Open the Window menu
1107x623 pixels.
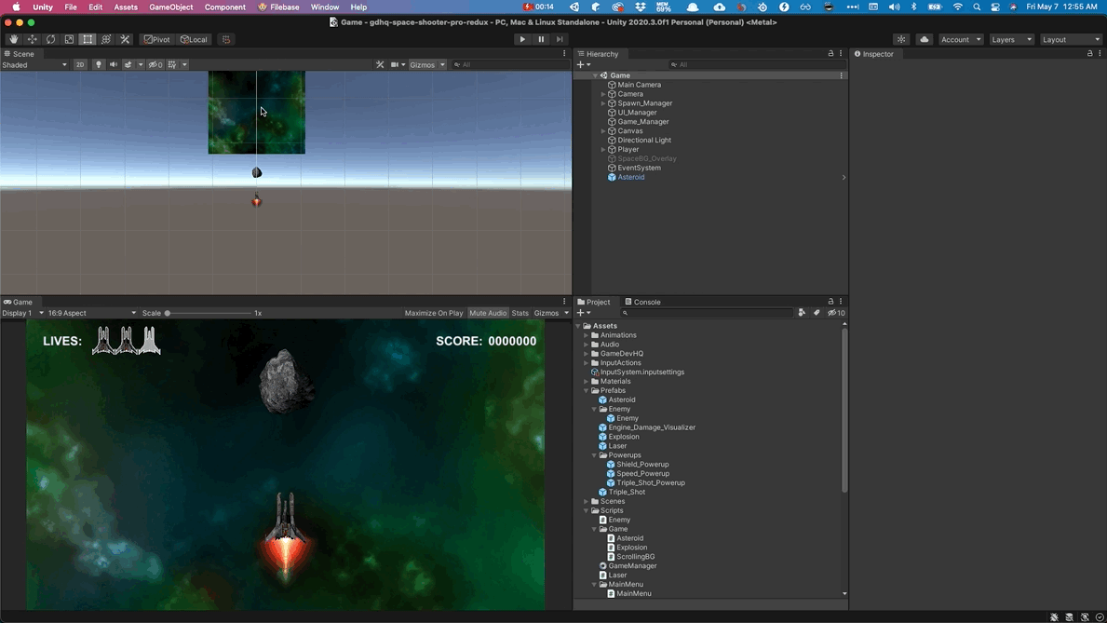click(325, 7)
